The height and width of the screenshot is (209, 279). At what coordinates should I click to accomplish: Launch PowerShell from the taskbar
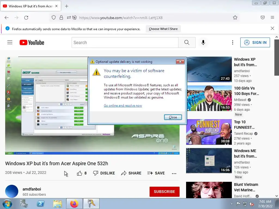pos(41,204)
